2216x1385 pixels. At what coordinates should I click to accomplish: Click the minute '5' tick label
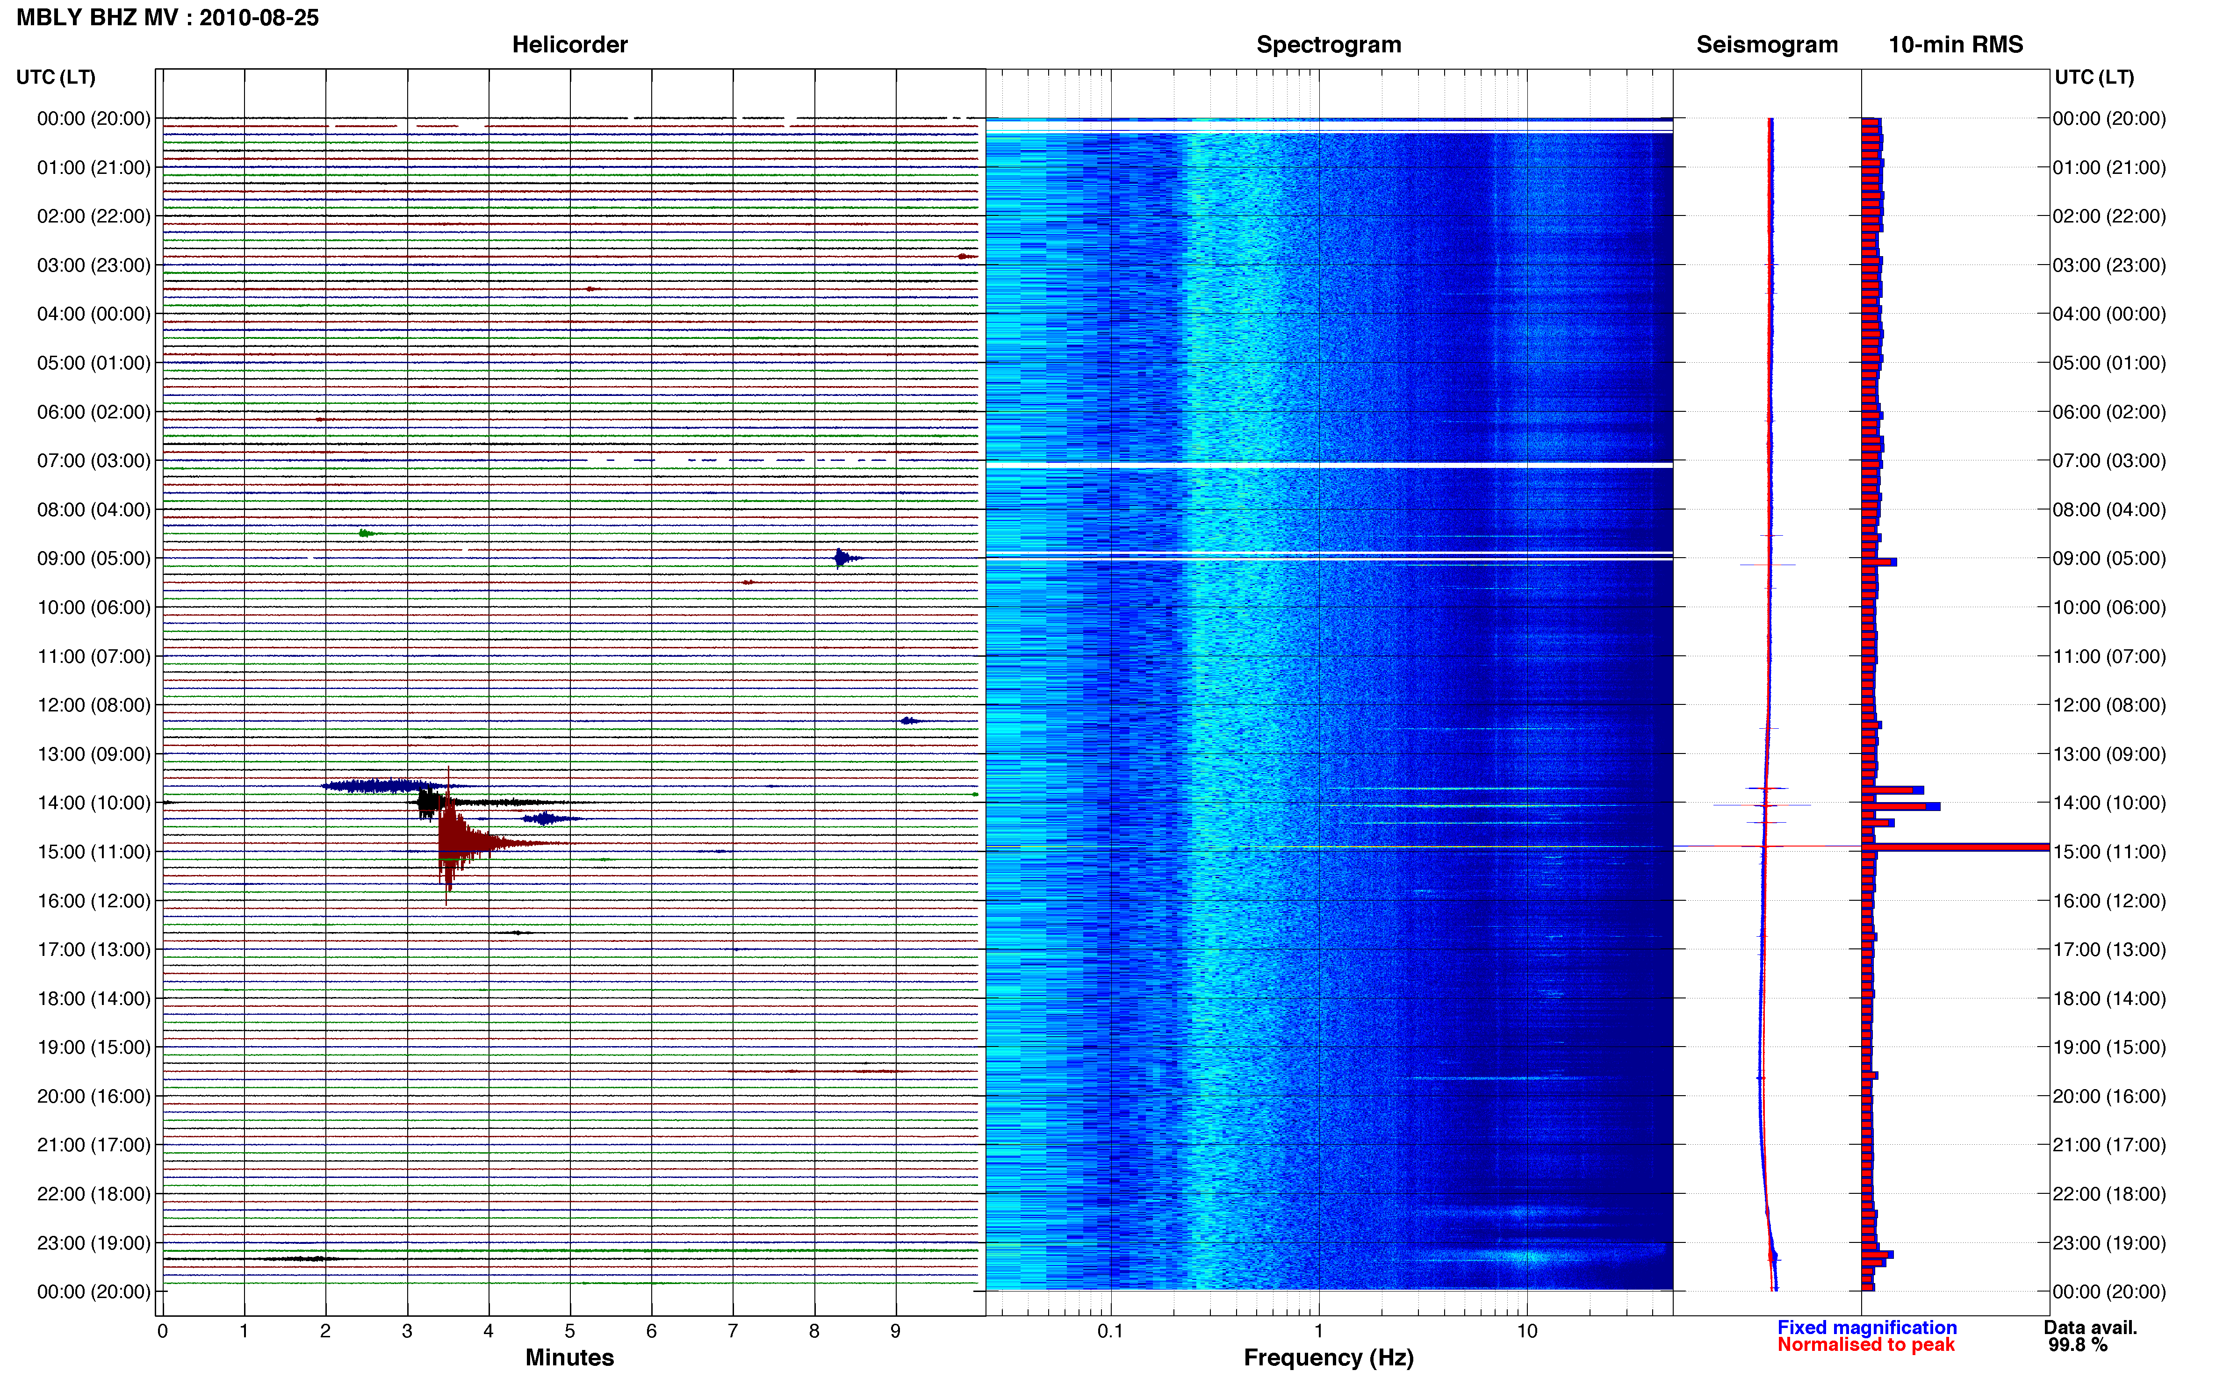(570, 1331)
